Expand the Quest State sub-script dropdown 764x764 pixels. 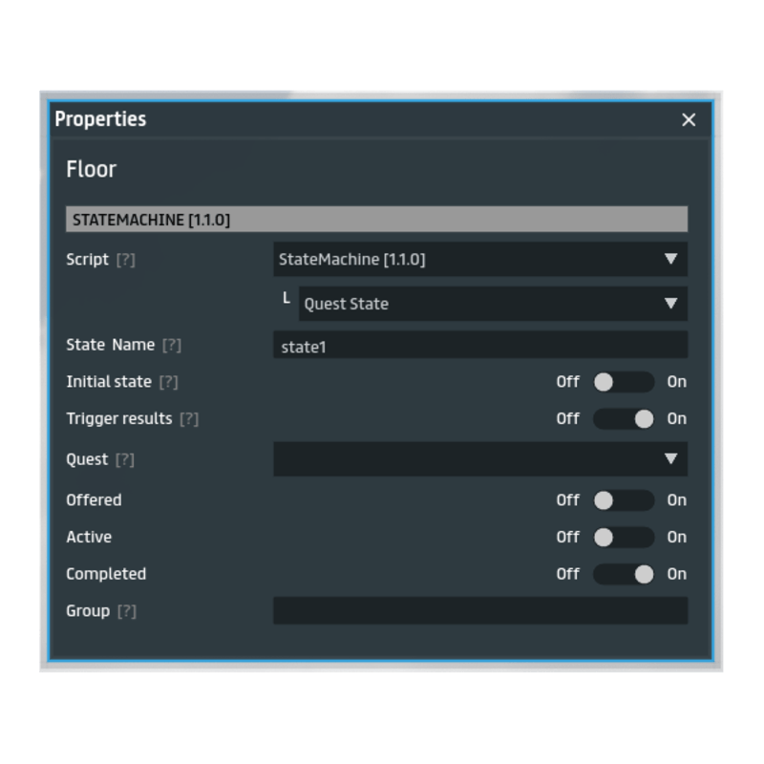click(x=492, y=304)
